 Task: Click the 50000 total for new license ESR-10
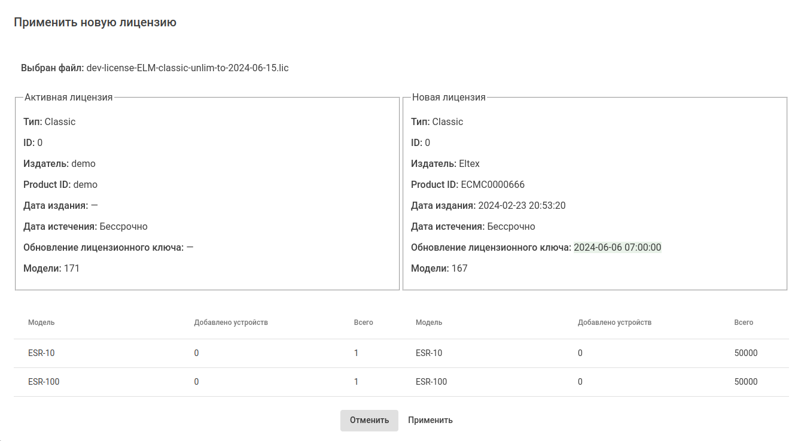[745, 353]
